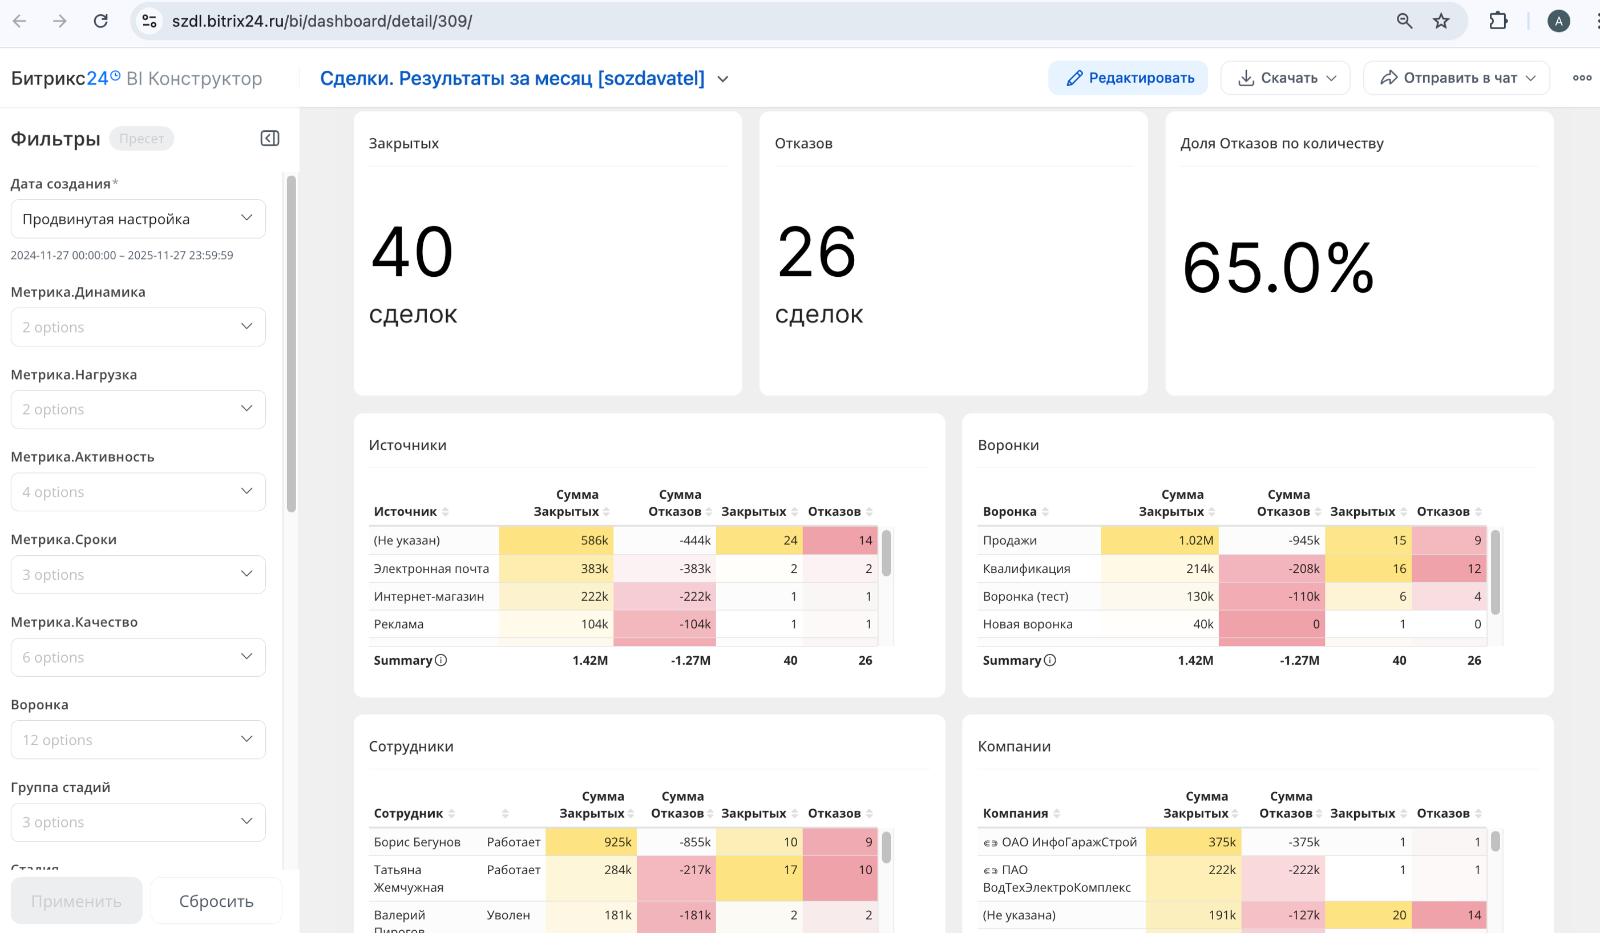
Task: Collapse the Фильтры sidebar panel icon
Action: coord(270,139)
